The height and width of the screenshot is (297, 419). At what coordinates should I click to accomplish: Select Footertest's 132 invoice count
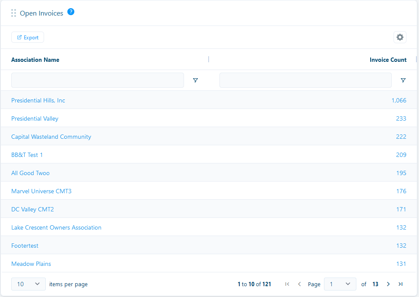point(401,246)
